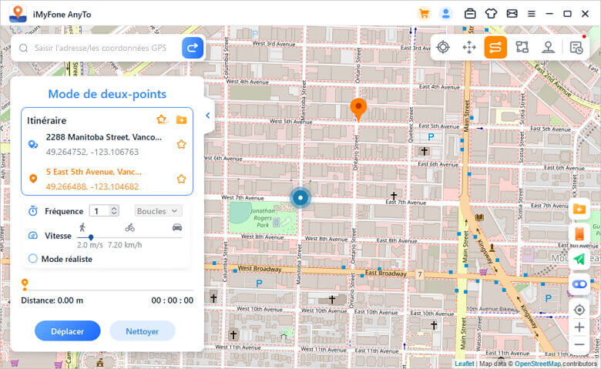Screen dimensions: 601x369
Task: Collapse the side panel with the chevron
Action: [207, 116]
